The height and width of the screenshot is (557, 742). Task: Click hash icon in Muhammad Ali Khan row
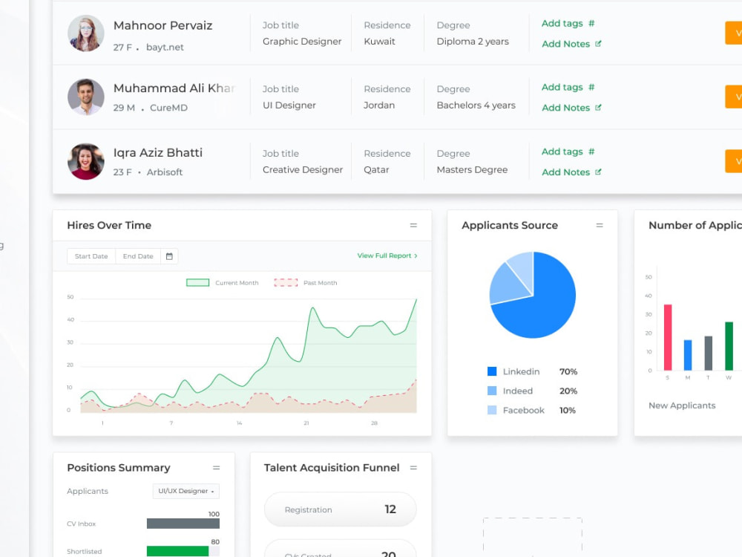pos(591,87)
